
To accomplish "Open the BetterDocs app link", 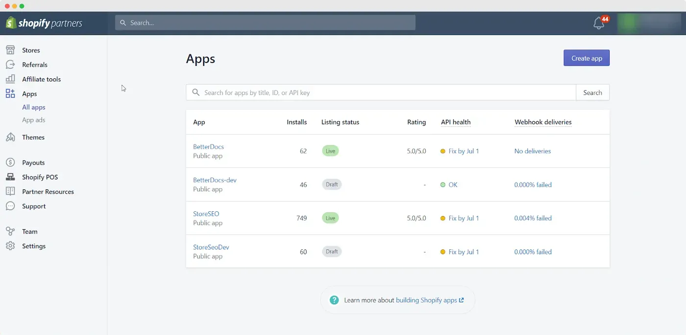I will tap(208, 147).
